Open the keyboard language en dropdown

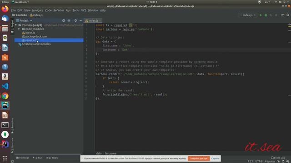267,2
